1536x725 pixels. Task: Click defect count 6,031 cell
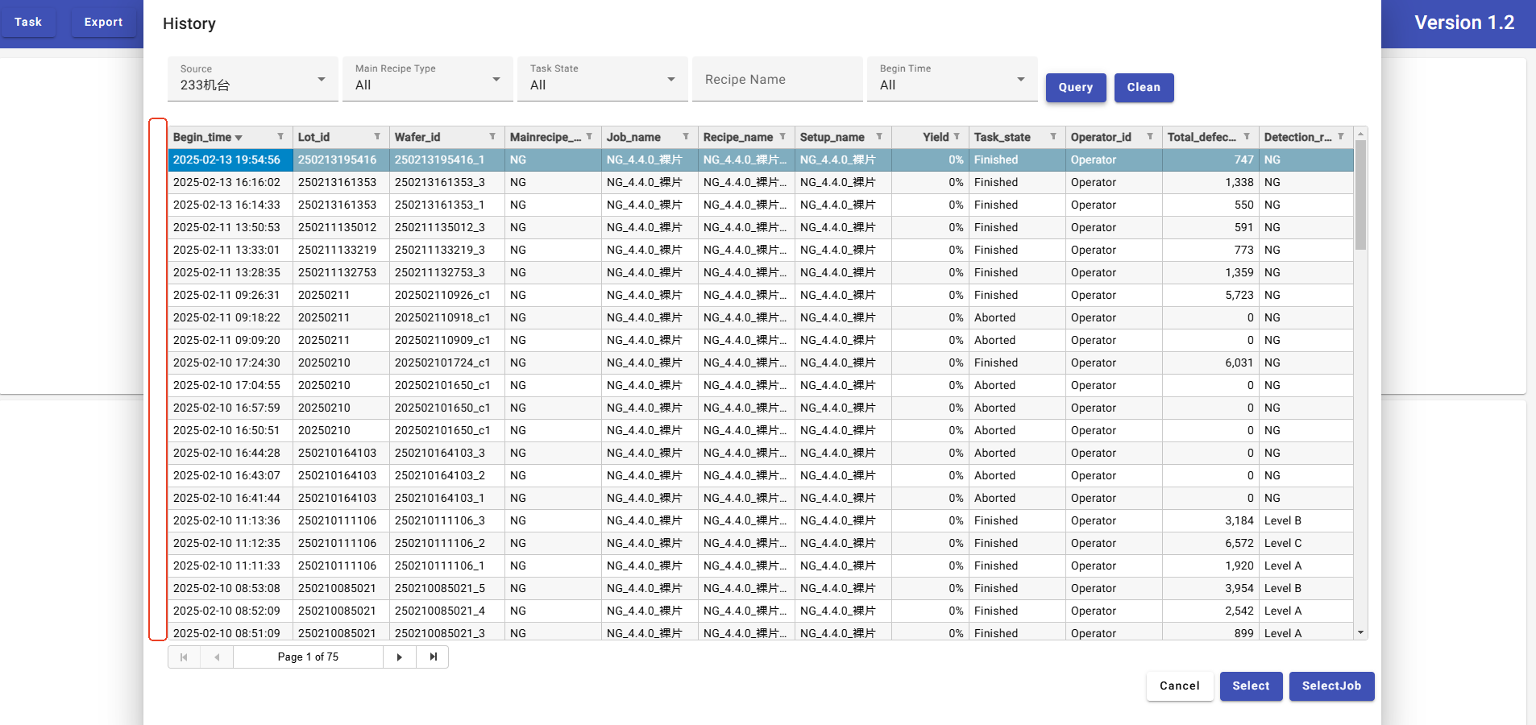coord(1210,362)
